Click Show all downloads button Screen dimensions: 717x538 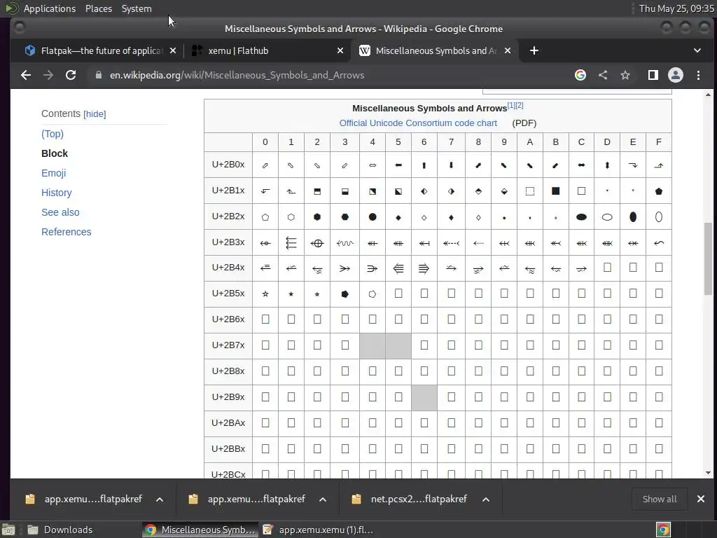[x=660, y=499]
